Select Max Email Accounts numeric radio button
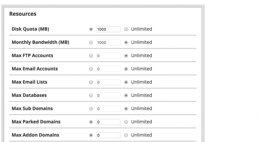 91,69
